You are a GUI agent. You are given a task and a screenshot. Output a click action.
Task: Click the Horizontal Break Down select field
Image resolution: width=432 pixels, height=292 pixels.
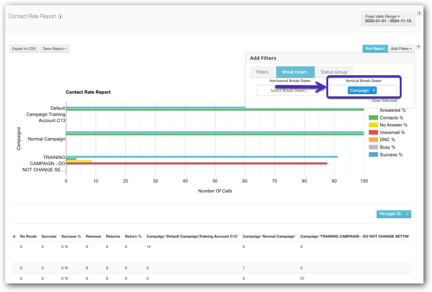tap(289, 91)
